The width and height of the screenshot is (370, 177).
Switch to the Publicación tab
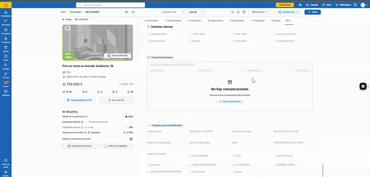195,21
